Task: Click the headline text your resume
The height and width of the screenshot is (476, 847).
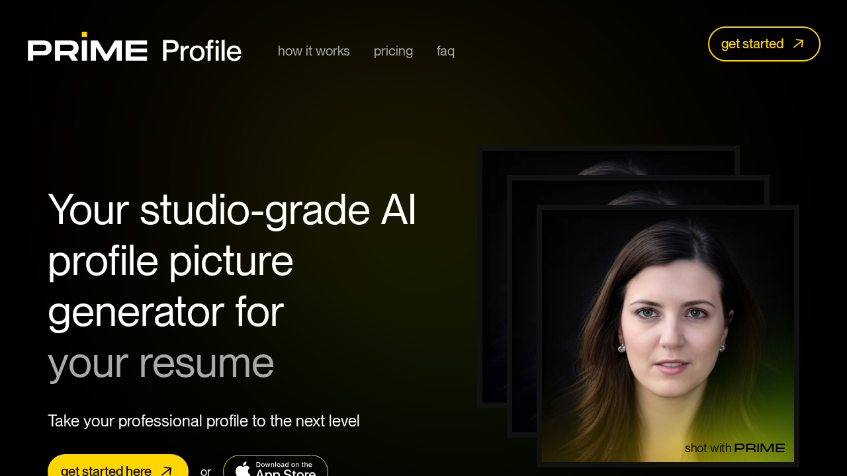Action: point(161,363)
